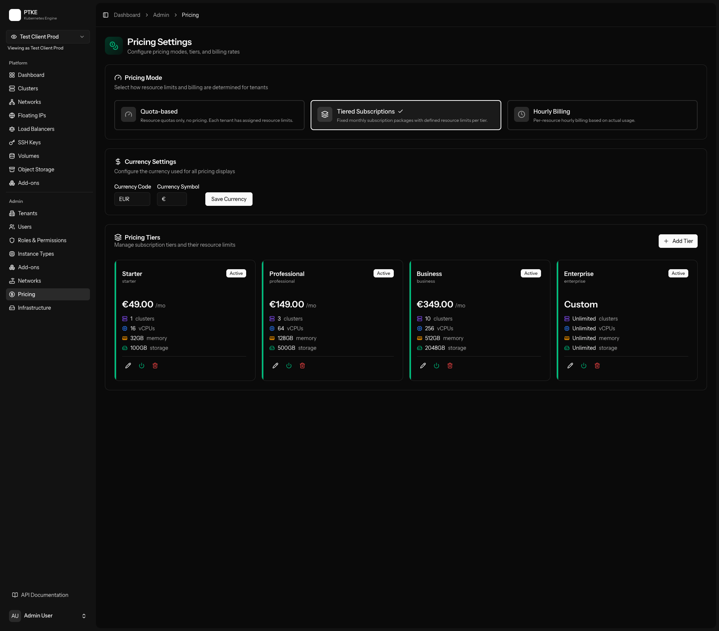Open Admin from the breadcrumb trail
Screen dimensions: 719x631
[161, 15]
